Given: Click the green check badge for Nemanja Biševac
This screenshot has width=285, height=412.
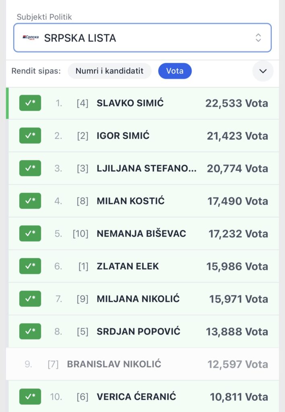Looking at the screenshot, I should [x=30, y=233].
